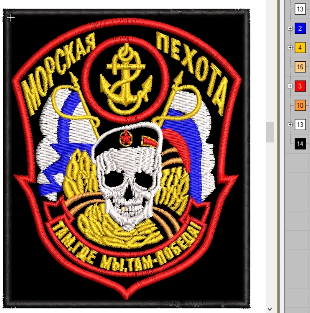Expand the red color 3 block

click(290, 86)
